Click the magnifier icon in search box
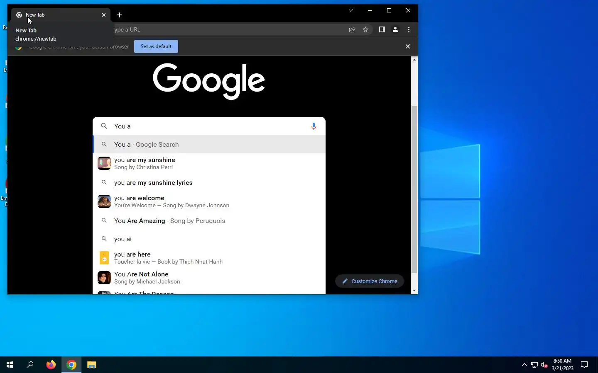 click(104, 126)
